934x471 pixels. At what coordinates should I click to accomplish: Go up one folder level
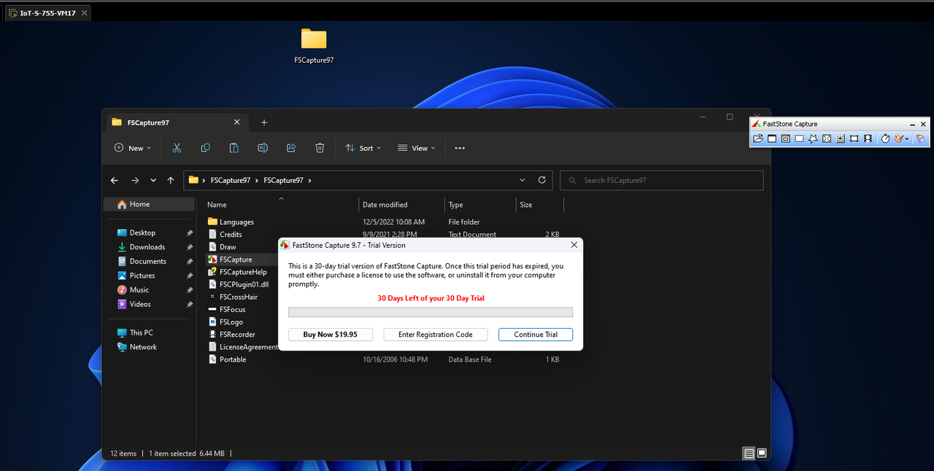171,180
